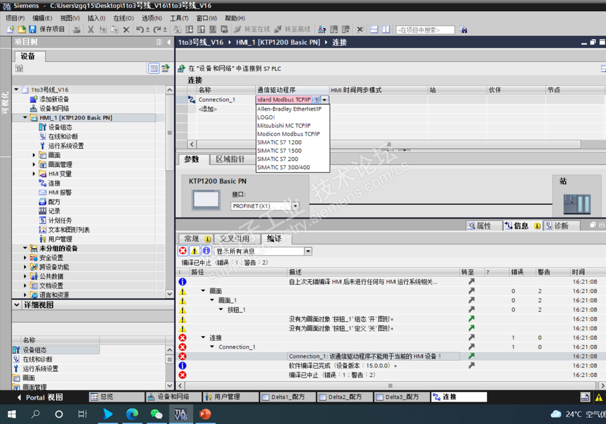Click the redo arrow icon
The height and width of the screenshot is (424, 606).
pyautogui.click(x=157, y=29)
